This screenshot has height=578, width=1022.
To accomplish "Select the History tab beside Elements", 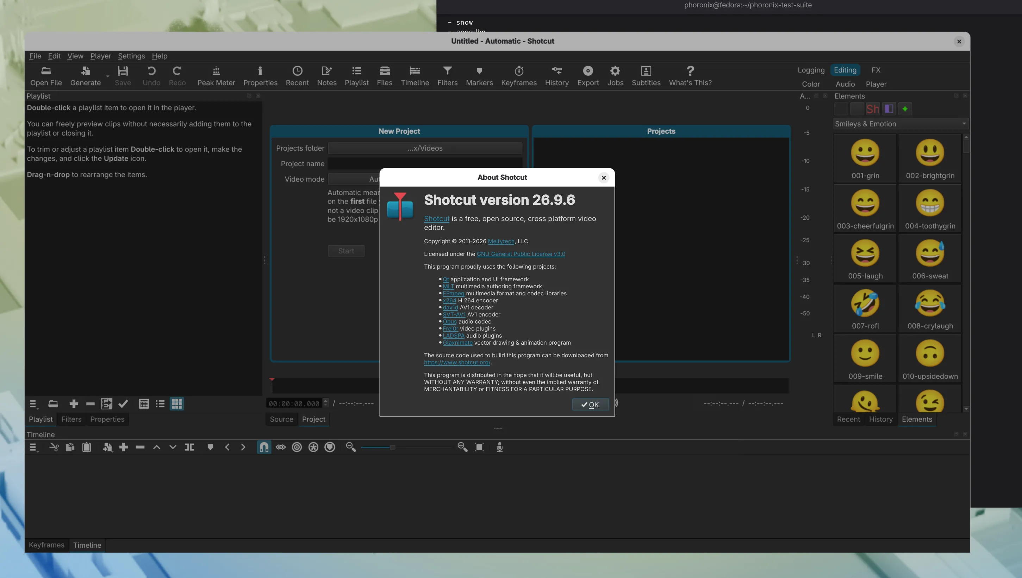I will coord(880,419).
